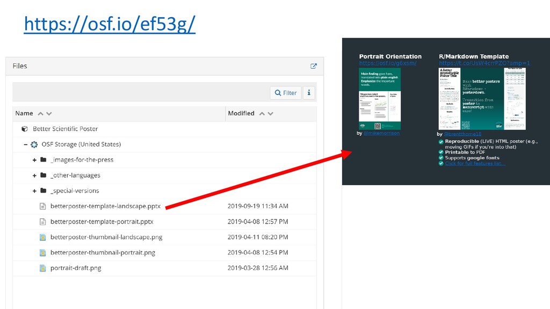
Task: Select _images-for-the-press folder name
Action: [x=82, y=160]
